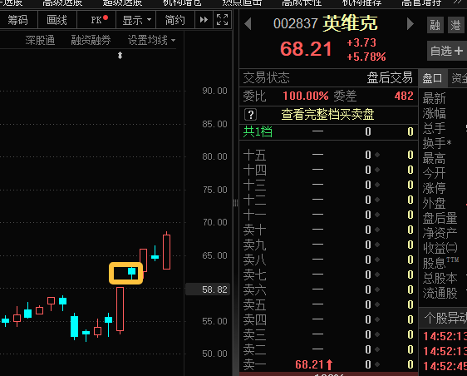Click the stock code 002837

coord(296,24)
